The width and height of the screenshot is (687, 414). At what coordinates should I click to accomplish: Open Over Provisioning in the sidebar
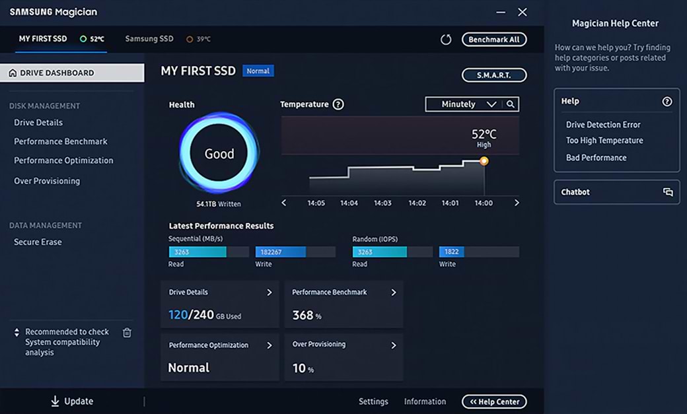[47, 181]
